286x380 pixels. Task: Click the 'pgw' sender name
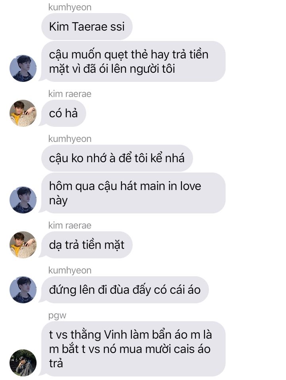(x=57, y=316)
